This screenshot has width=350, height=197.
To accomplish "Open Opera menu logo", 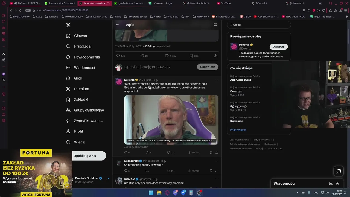I will pos(4,3).
